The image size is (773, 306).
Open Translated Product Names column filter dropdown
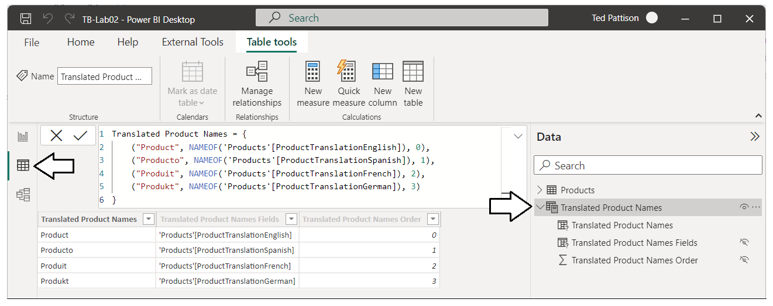coord(149,220)
